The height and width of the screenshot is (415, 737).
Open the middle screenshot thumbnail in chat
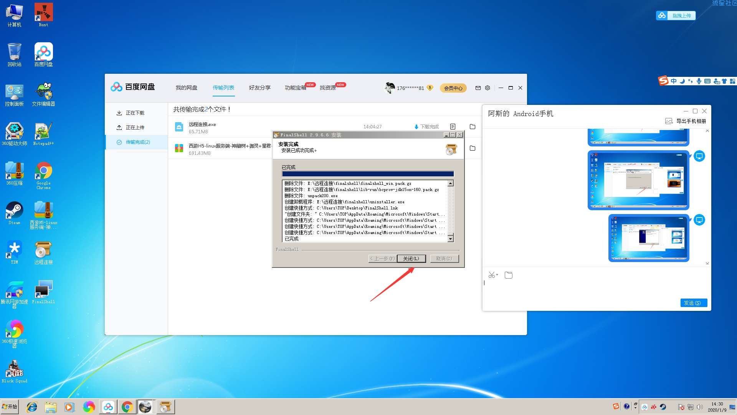[x=638, y=180]
